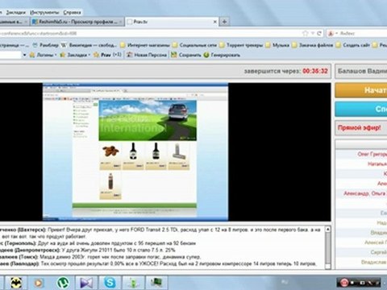Expand the toolbar combo box arrow
This screenshot has width=387, height=290.
tap(24, 55)
